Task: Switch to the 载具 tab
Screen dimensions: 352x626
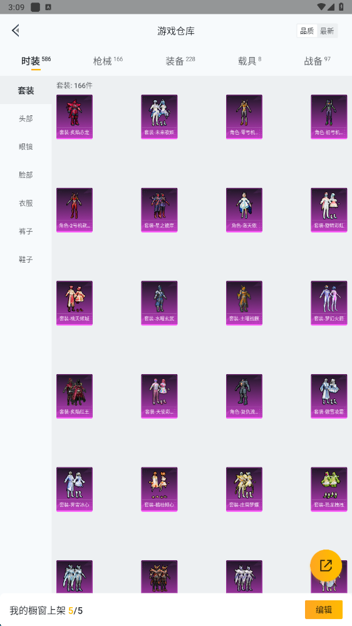Action: click(x=250, y=61)
